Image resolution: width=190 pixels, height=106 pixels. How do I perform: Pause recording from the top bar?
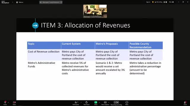164,2
